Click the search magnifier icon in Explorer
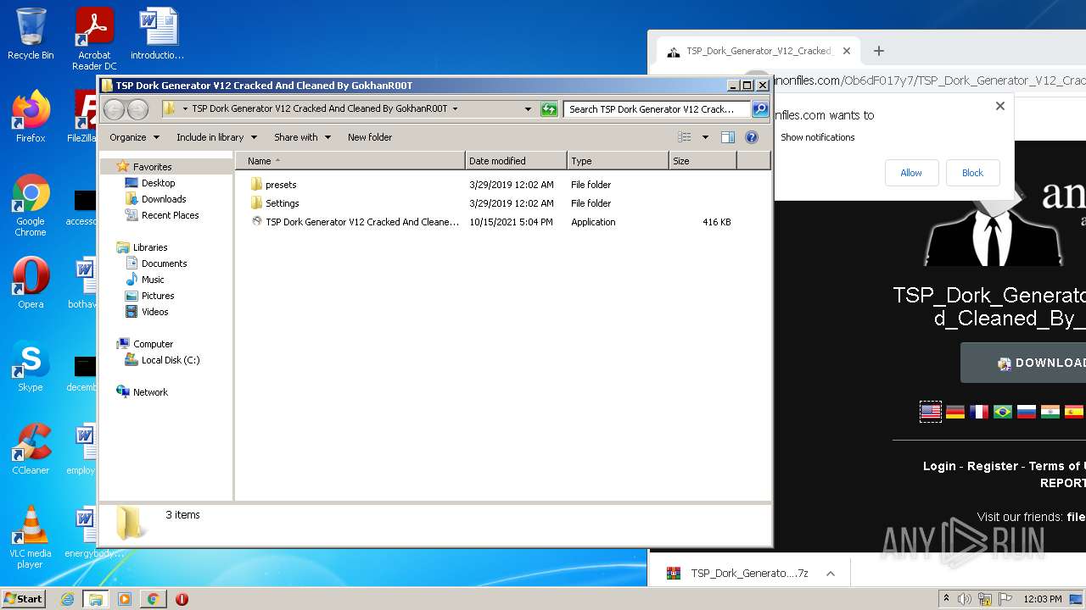 pyautogui.click(x=759, y=109)
